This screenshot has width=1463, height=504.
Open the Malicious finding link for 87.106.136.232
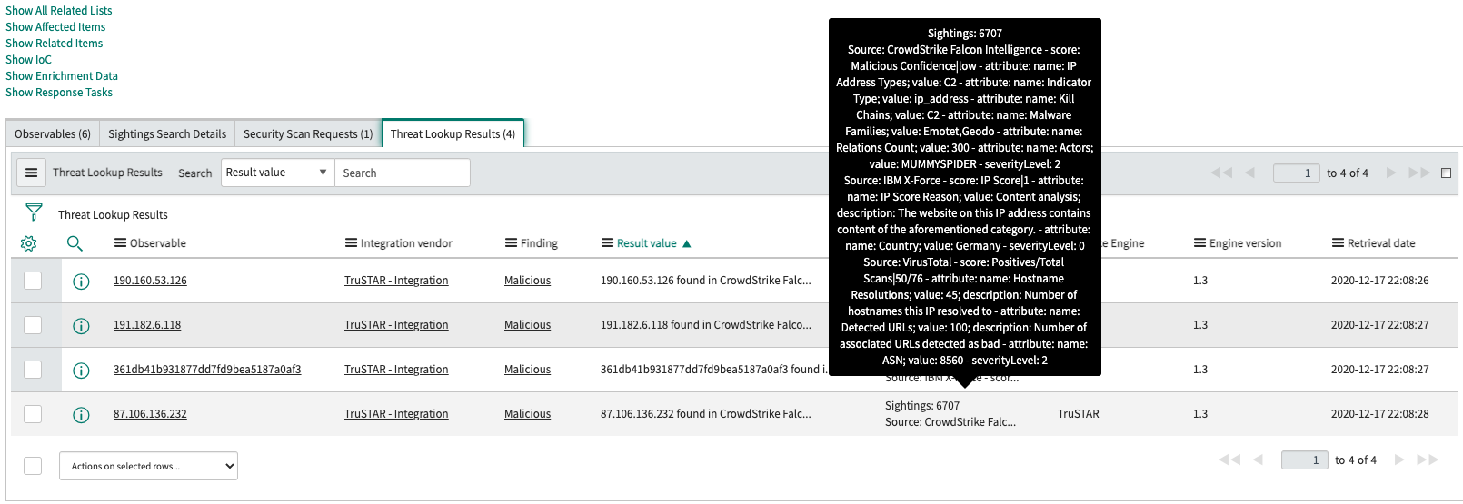[x=528, y=414]
